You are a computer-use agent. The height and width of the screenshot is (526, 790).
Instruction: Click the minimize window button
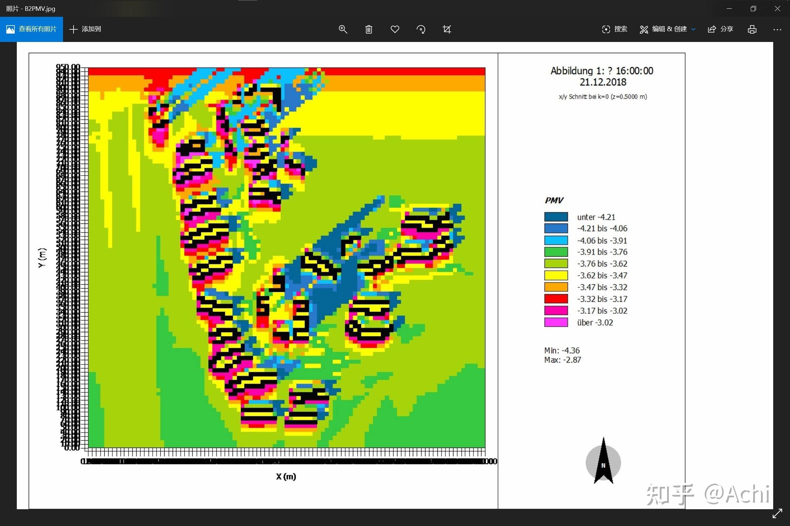click(x=729, y=8)
